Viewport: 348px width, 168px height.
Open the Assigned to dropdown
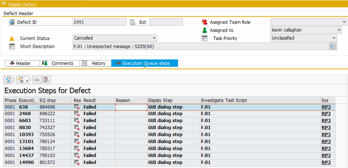(x=339, y=30)
